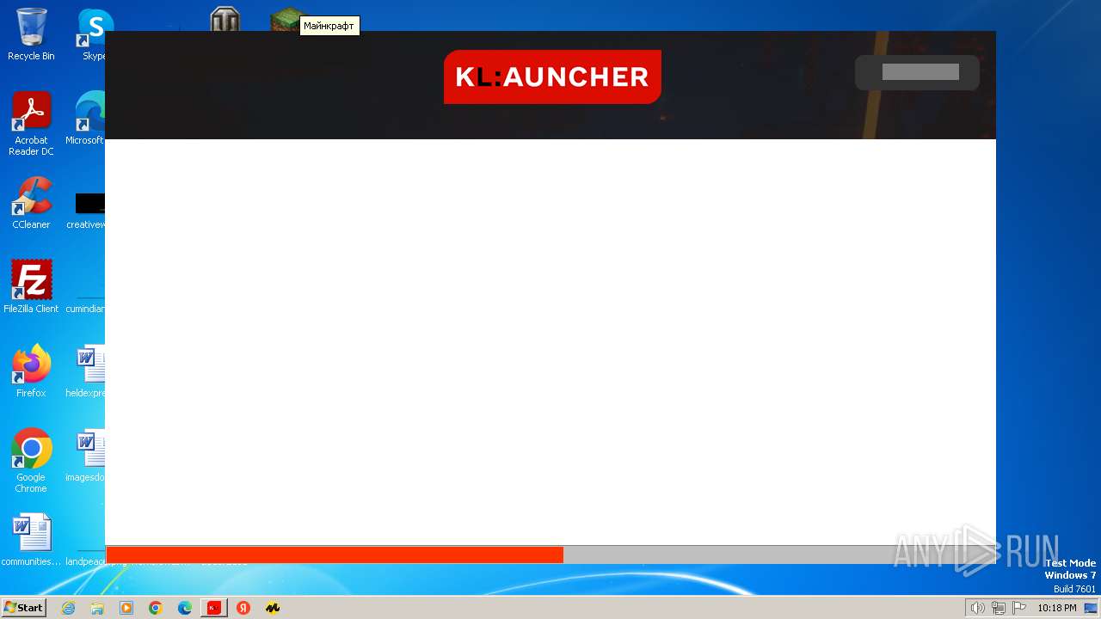Open the Action Center flag icon

coord(1019,608)
